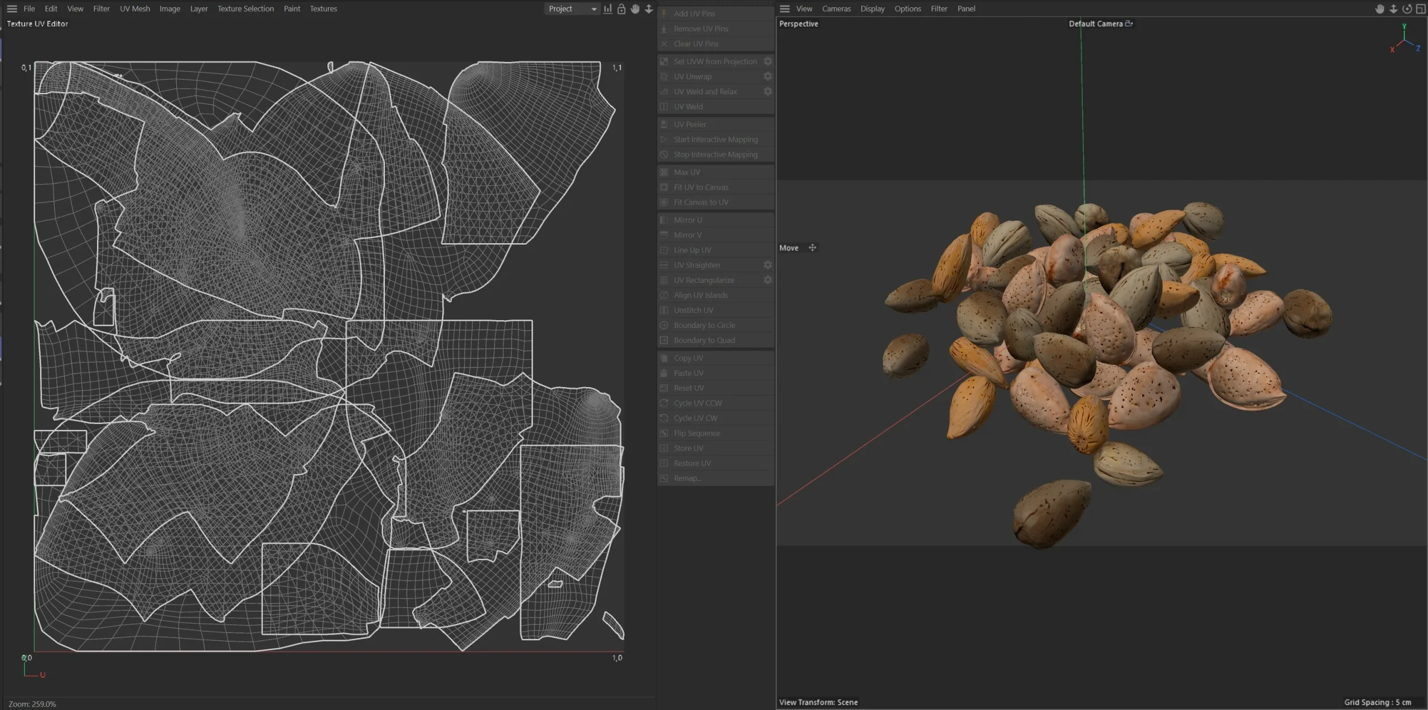Activate the Mirror U icon
The height and width of the screenshot is (710, 1428).
(x=664, y=220)
